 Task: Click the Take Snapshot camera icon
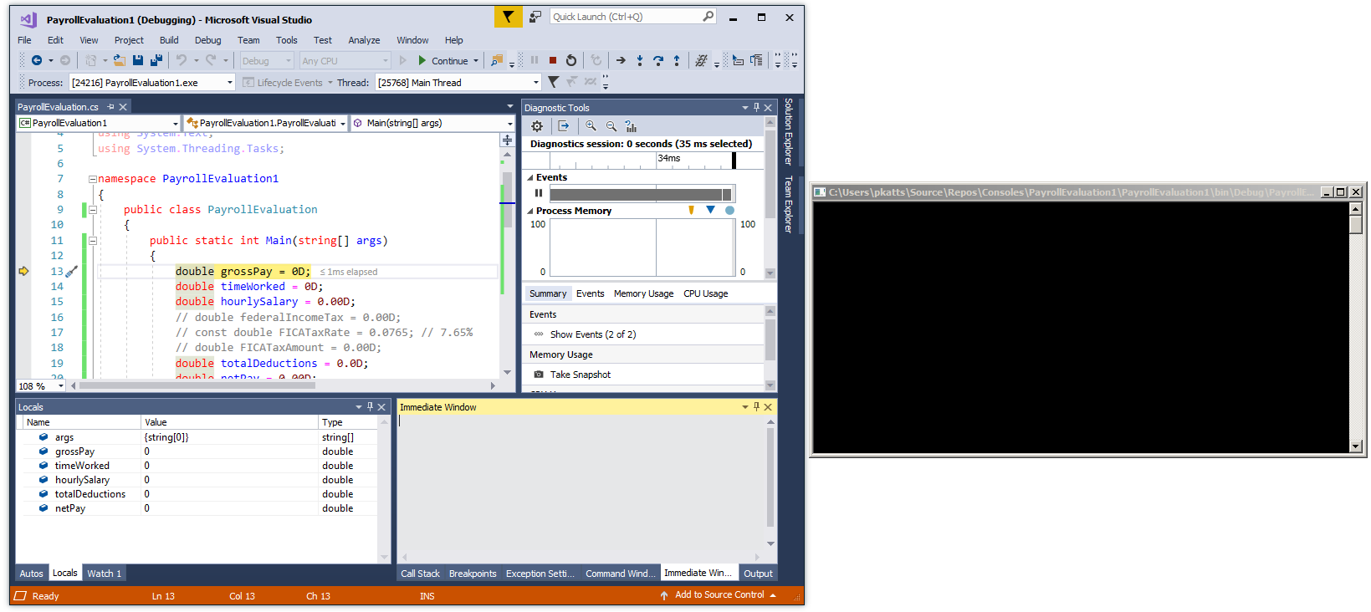[x=539, y=375]
